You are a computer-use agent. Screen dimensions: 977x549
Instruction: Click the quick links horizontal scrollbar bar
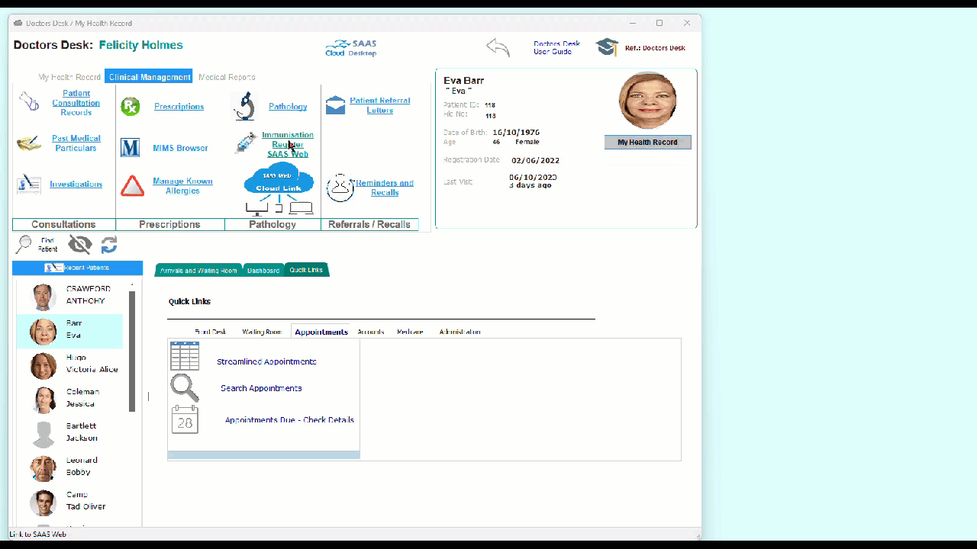[263, 455]
